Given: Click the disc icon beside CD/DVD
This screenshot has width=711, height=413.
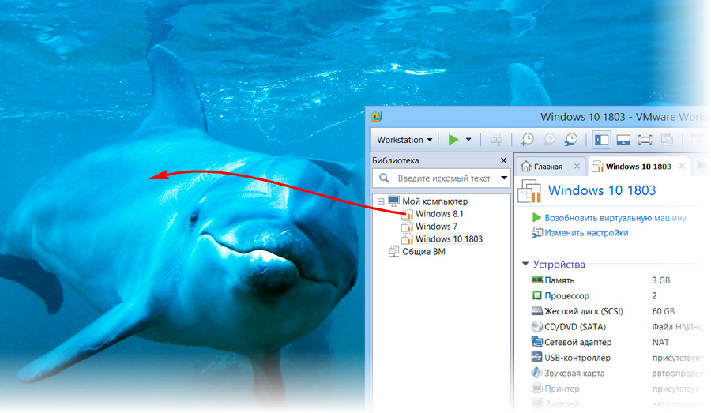Looking at the screenshot, I should pos(537,326).
